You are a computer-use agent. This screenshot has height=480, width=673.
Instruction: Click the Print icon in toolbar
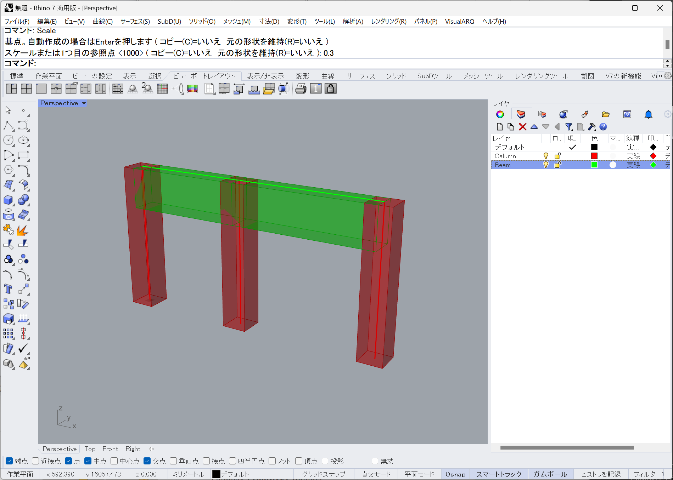(x=301, y=88)
